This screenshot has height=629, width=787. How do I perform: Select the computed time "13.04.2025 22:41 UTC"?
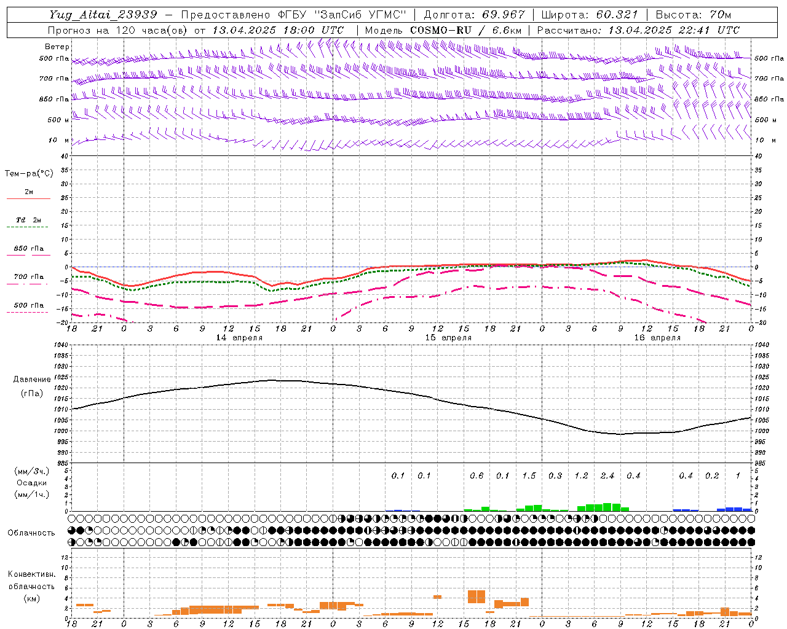click(674, 30)
